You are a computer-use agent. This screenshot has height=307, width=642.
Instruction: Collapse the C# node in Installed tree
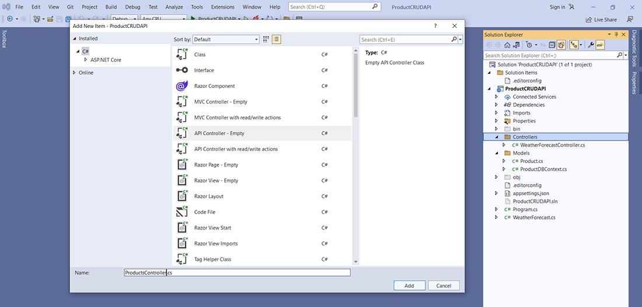tap(78, 51)
